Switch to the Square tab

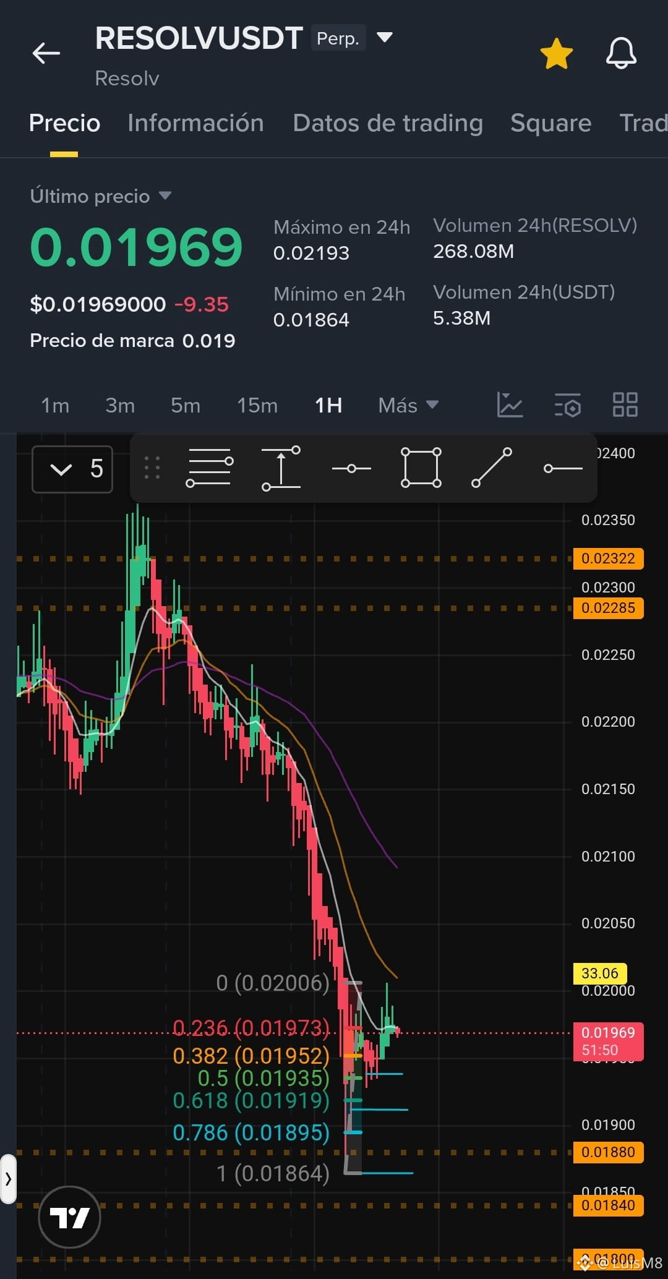[x=550, y=123]
